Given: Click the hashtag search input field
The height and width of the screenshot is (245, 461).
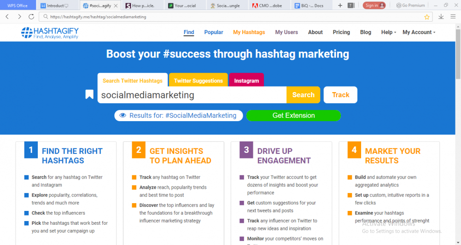Looking at the screenshot, I should click(192, 95).
